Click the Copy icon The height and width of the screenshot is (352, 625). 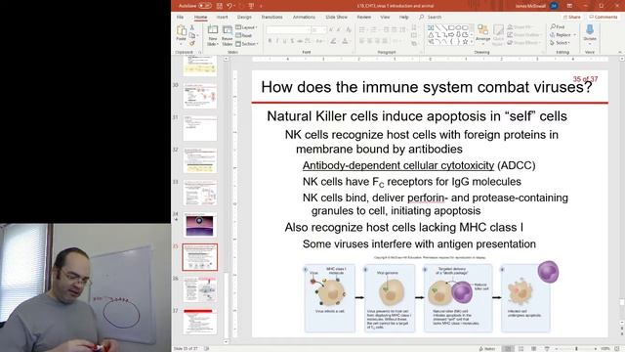point(192,35)
